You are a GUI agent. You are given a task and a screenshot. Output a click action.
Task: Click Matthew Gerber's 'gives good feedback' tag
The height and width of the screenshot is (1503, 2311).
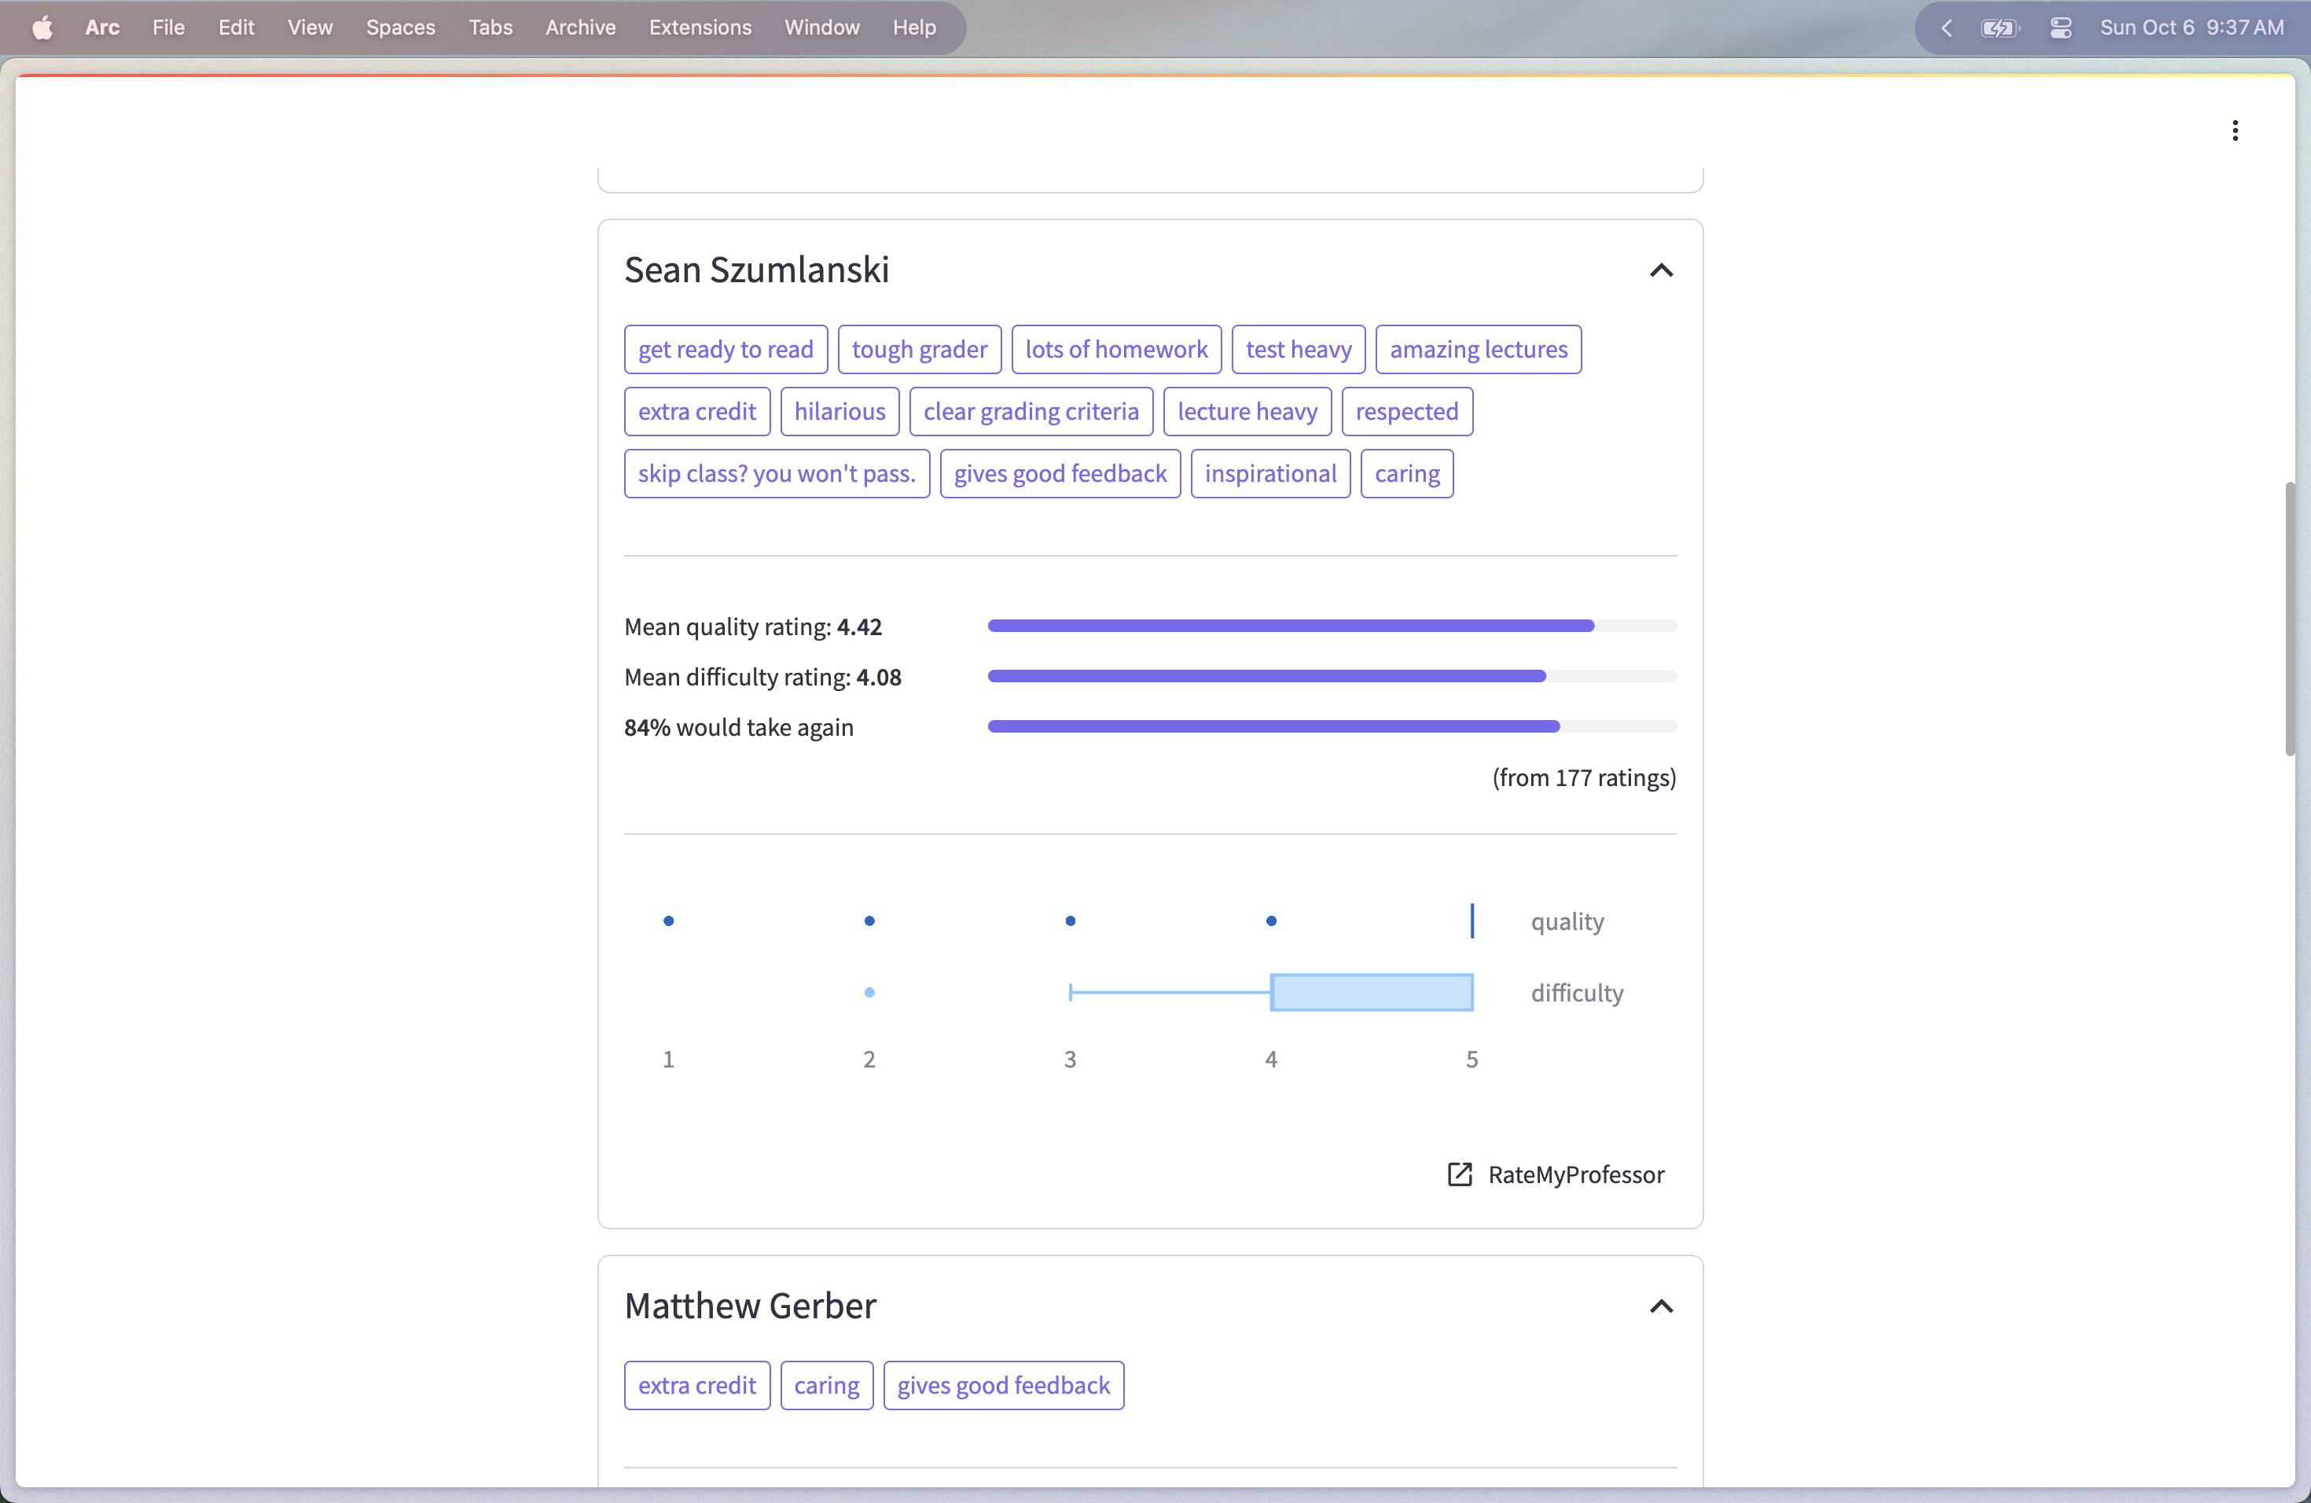1003,1386
